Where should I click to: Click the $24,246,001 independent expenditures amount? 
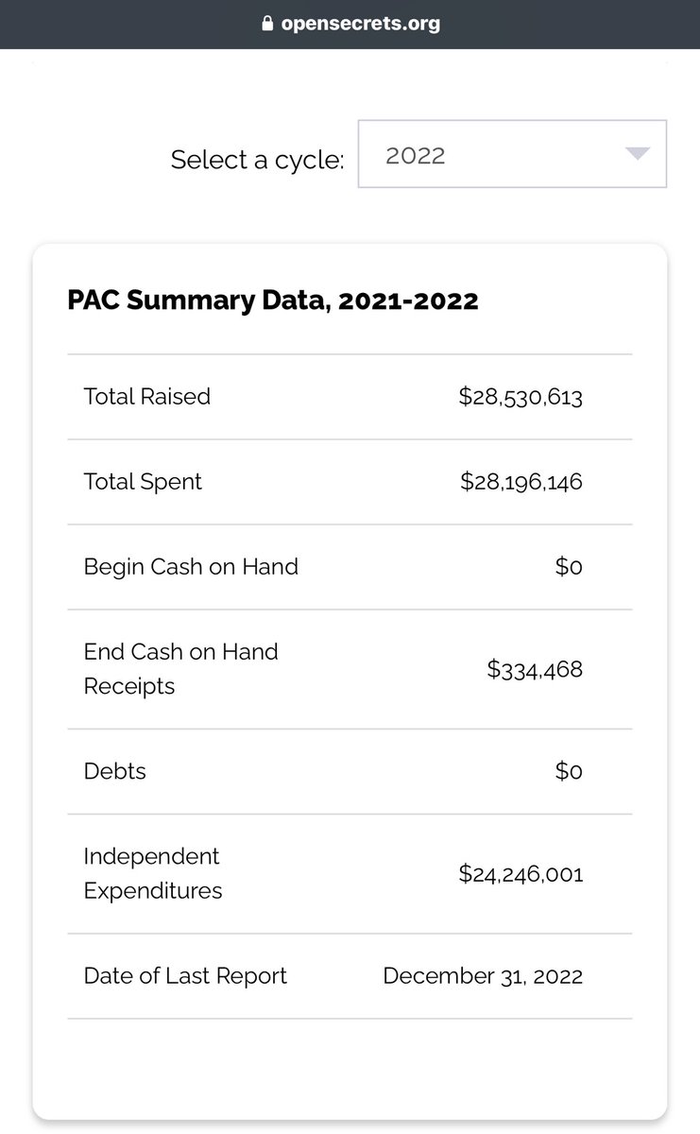tap(521, 874)
